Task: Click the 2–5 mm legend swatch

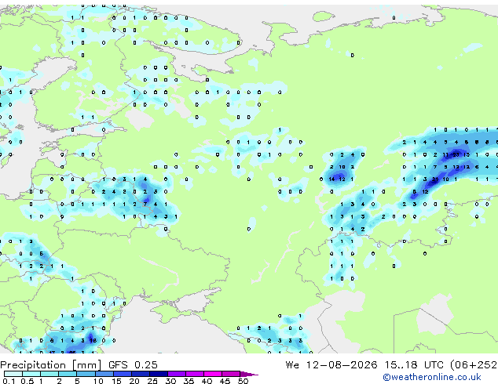Action: (68, 374)
